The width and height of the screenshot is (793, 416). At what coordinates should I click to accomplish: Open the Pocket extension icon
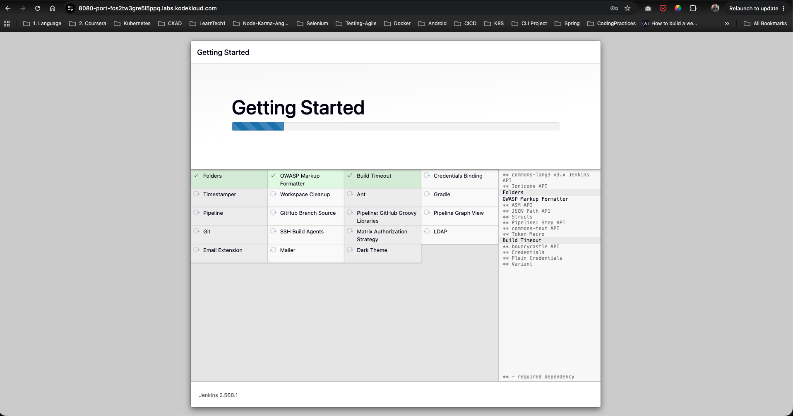(x=663, y=8)
